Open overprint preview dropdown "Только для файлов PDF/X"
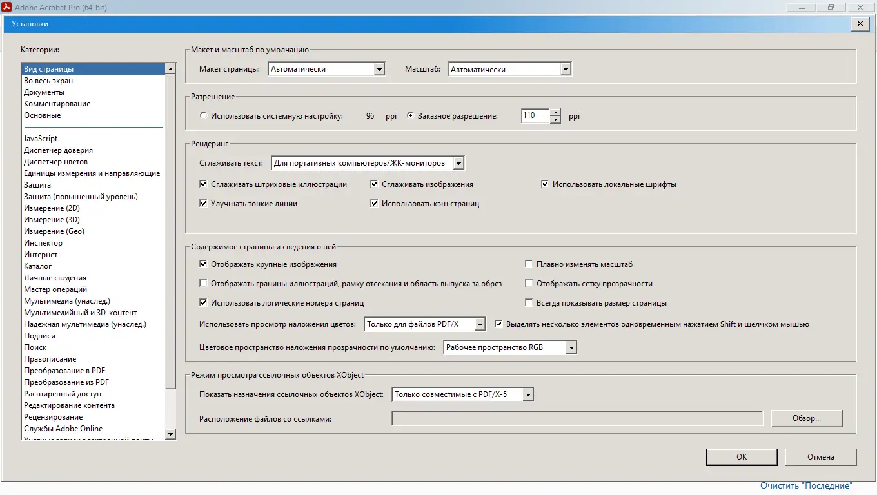877x495 pixels. click(x=480, y=324)
